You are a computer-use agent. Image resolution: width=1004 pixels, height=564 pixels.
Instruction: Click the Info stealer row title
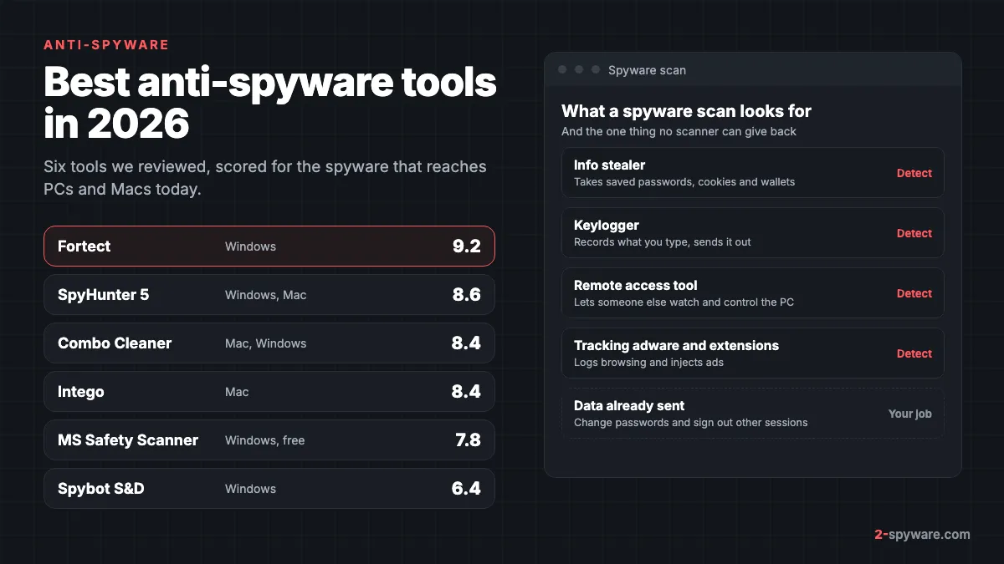[x=610, y=165]
